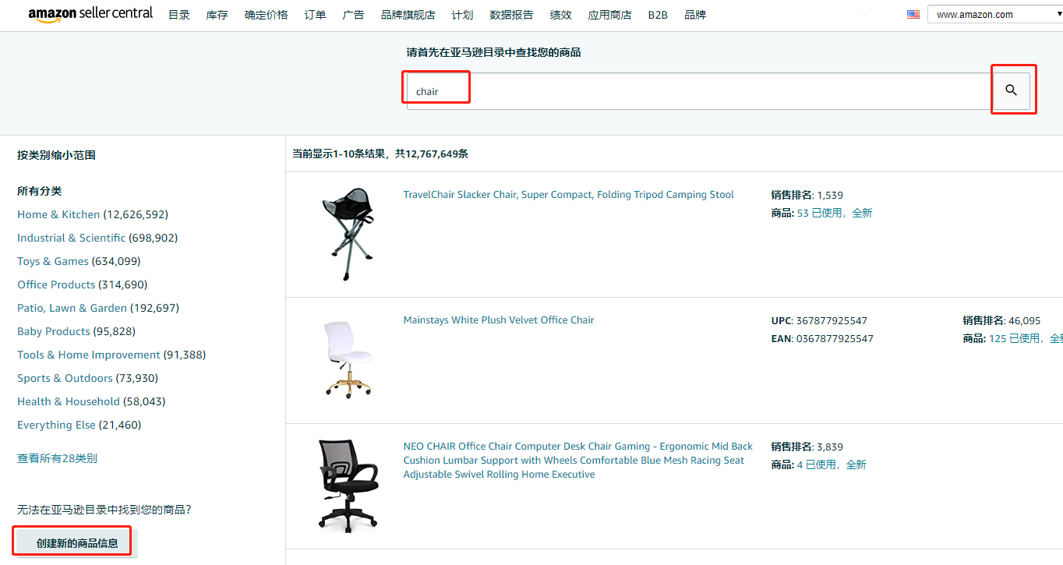Click the black mesh office chair thumbnail
1063x565 pixels.
[348, 486]
